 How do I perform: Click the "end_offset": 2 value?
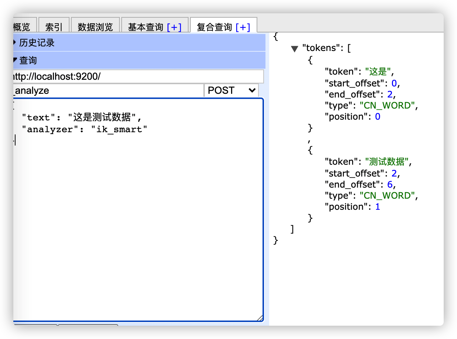[x=389, y=94]
